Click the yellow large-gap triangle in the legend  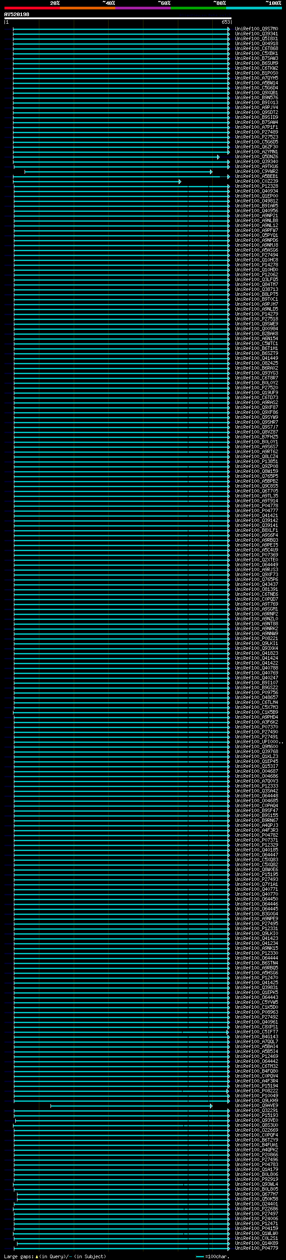pyautogui.click(x=37, y=1256)
